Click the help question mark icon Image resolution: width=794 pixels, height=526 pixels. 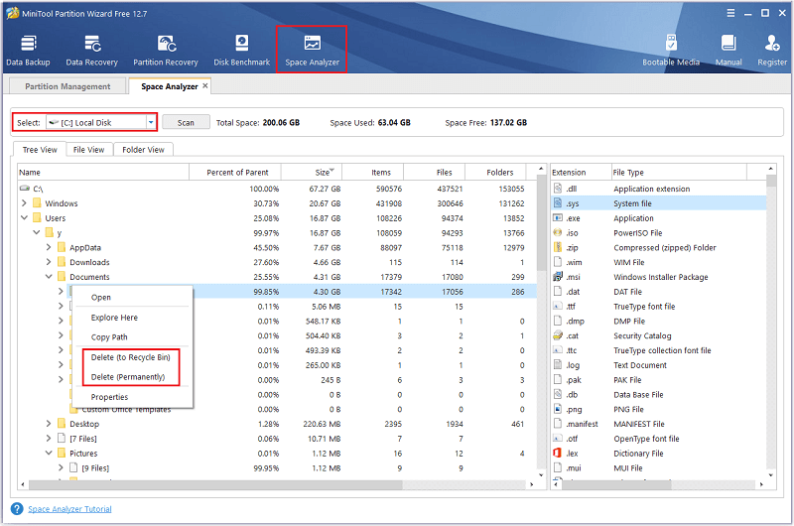tap(17, 509)
